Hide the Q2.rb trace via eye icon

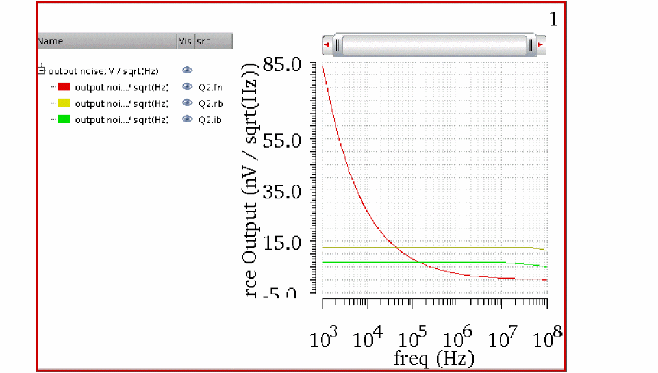coord(187,103)
